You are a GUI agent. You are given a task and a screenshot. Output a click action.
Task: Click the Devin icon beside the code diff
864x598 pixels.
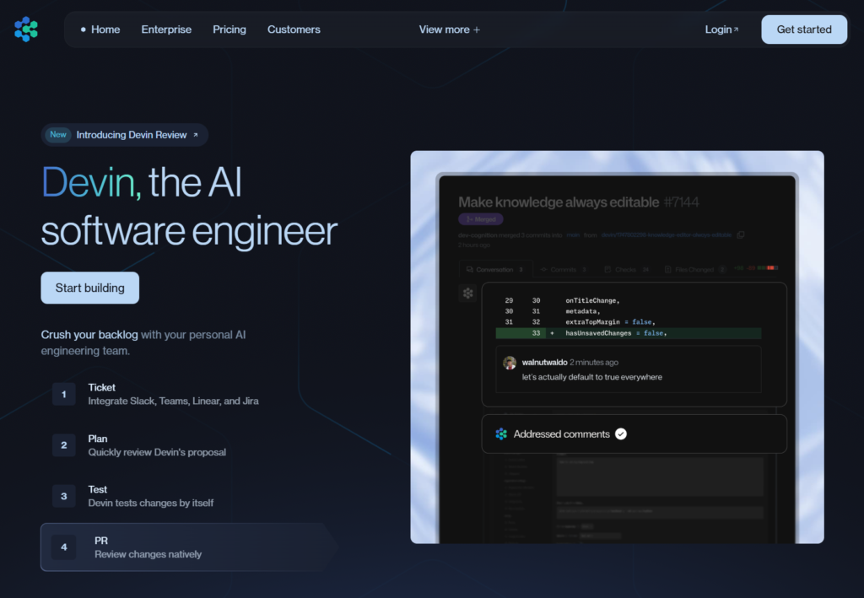(x=467, y=293)
